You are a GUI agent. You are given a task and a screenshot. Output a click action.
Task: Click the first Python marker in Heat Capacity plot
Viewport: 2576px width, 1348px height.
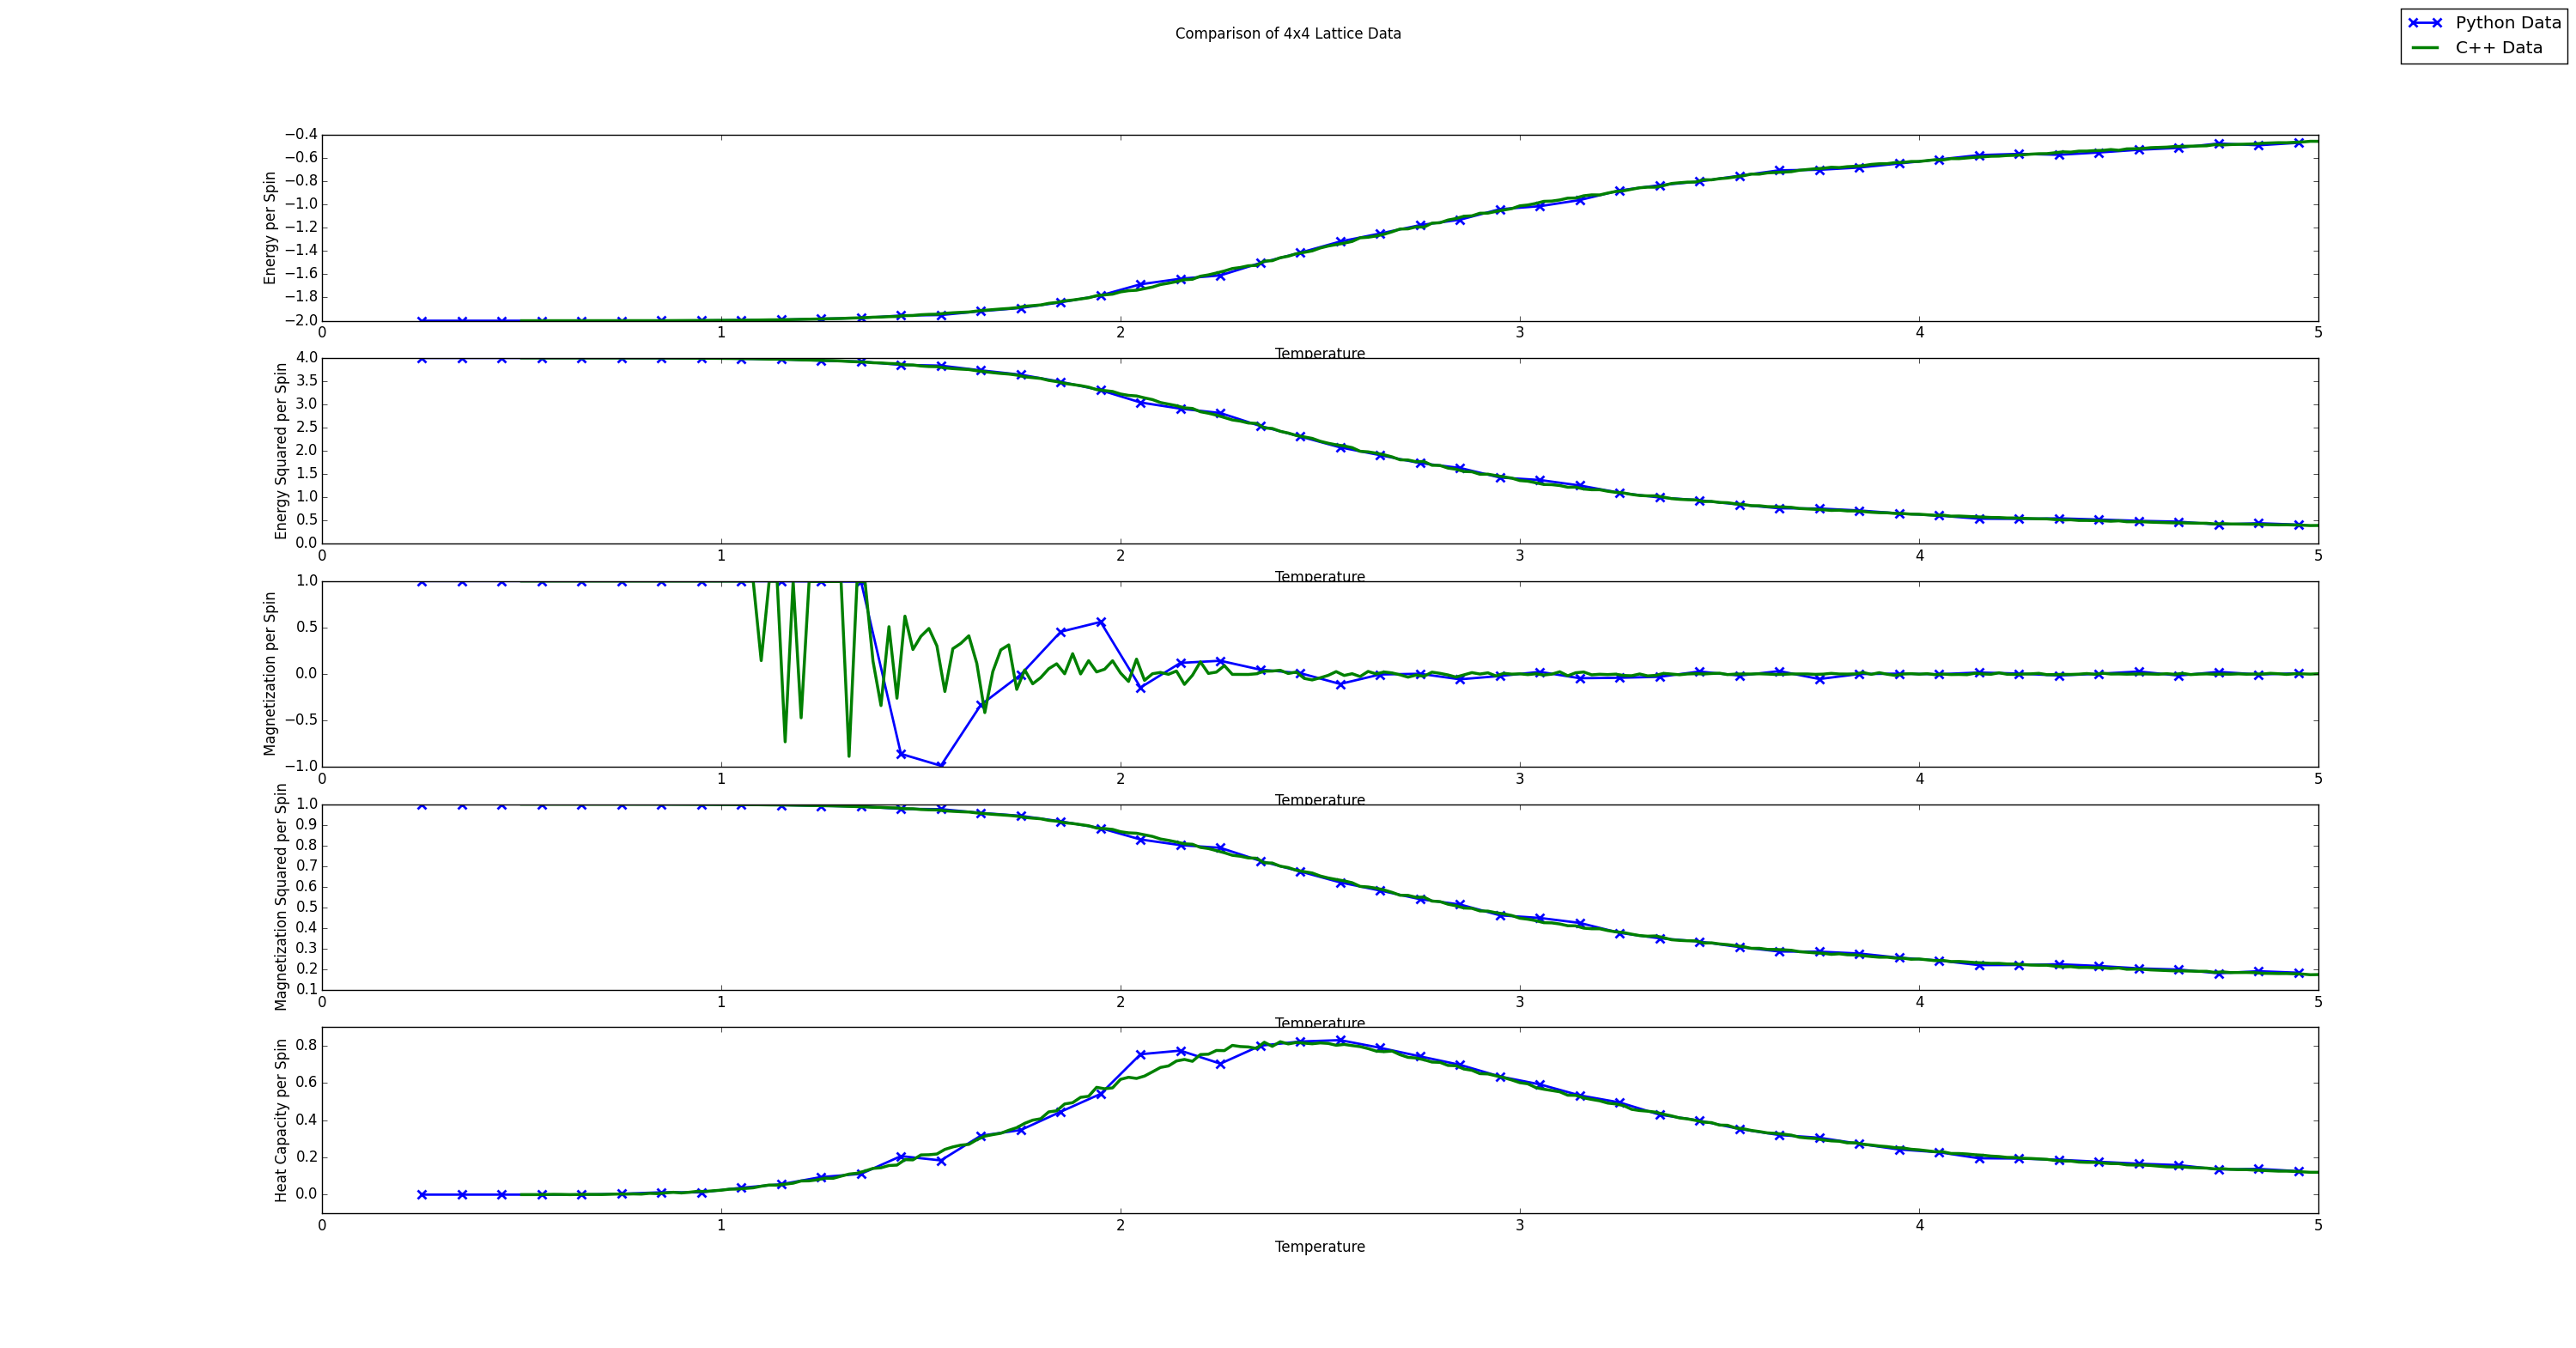click(x=422, y=1194)
